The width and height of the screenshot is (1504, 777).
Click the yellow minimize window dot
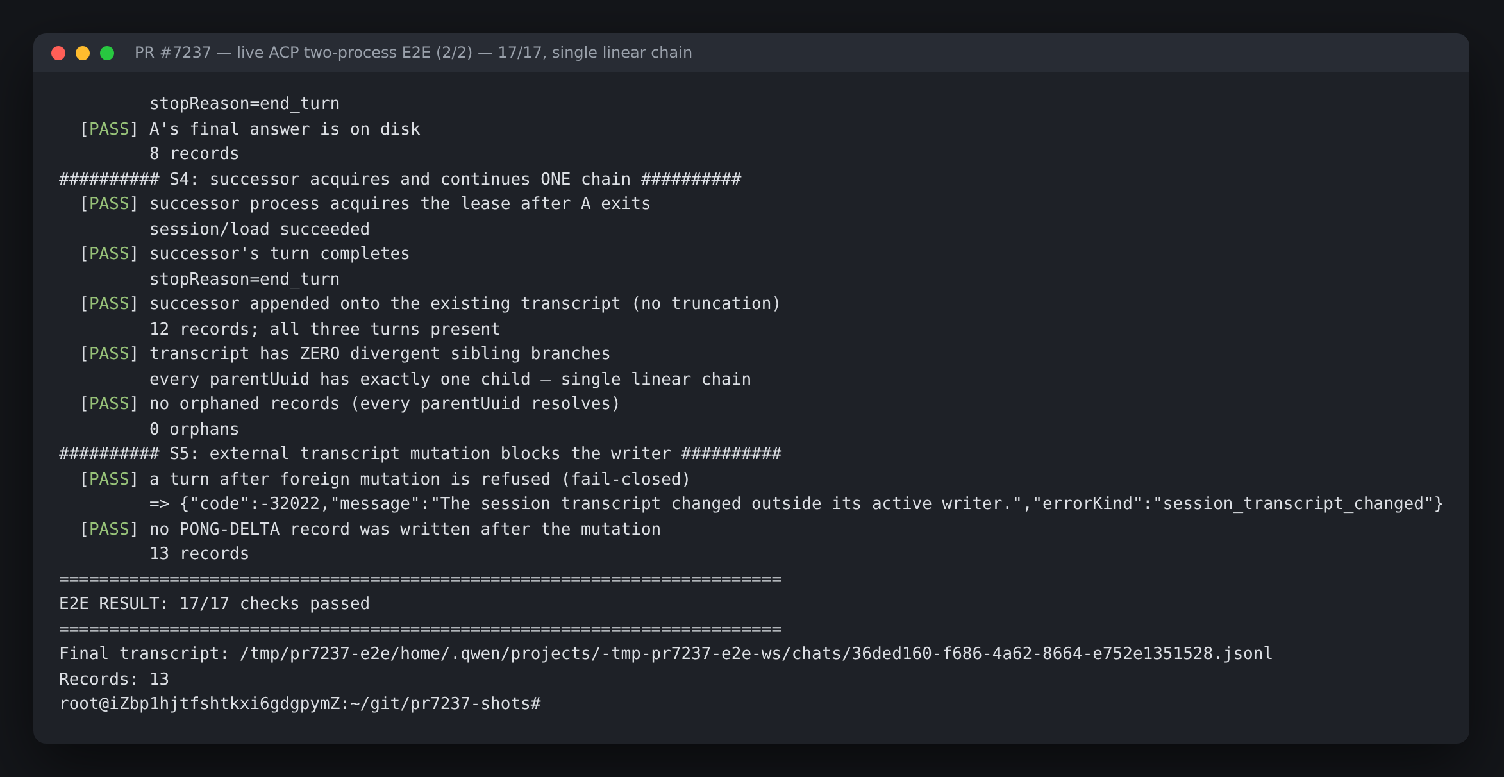click(x=83, y=53)
